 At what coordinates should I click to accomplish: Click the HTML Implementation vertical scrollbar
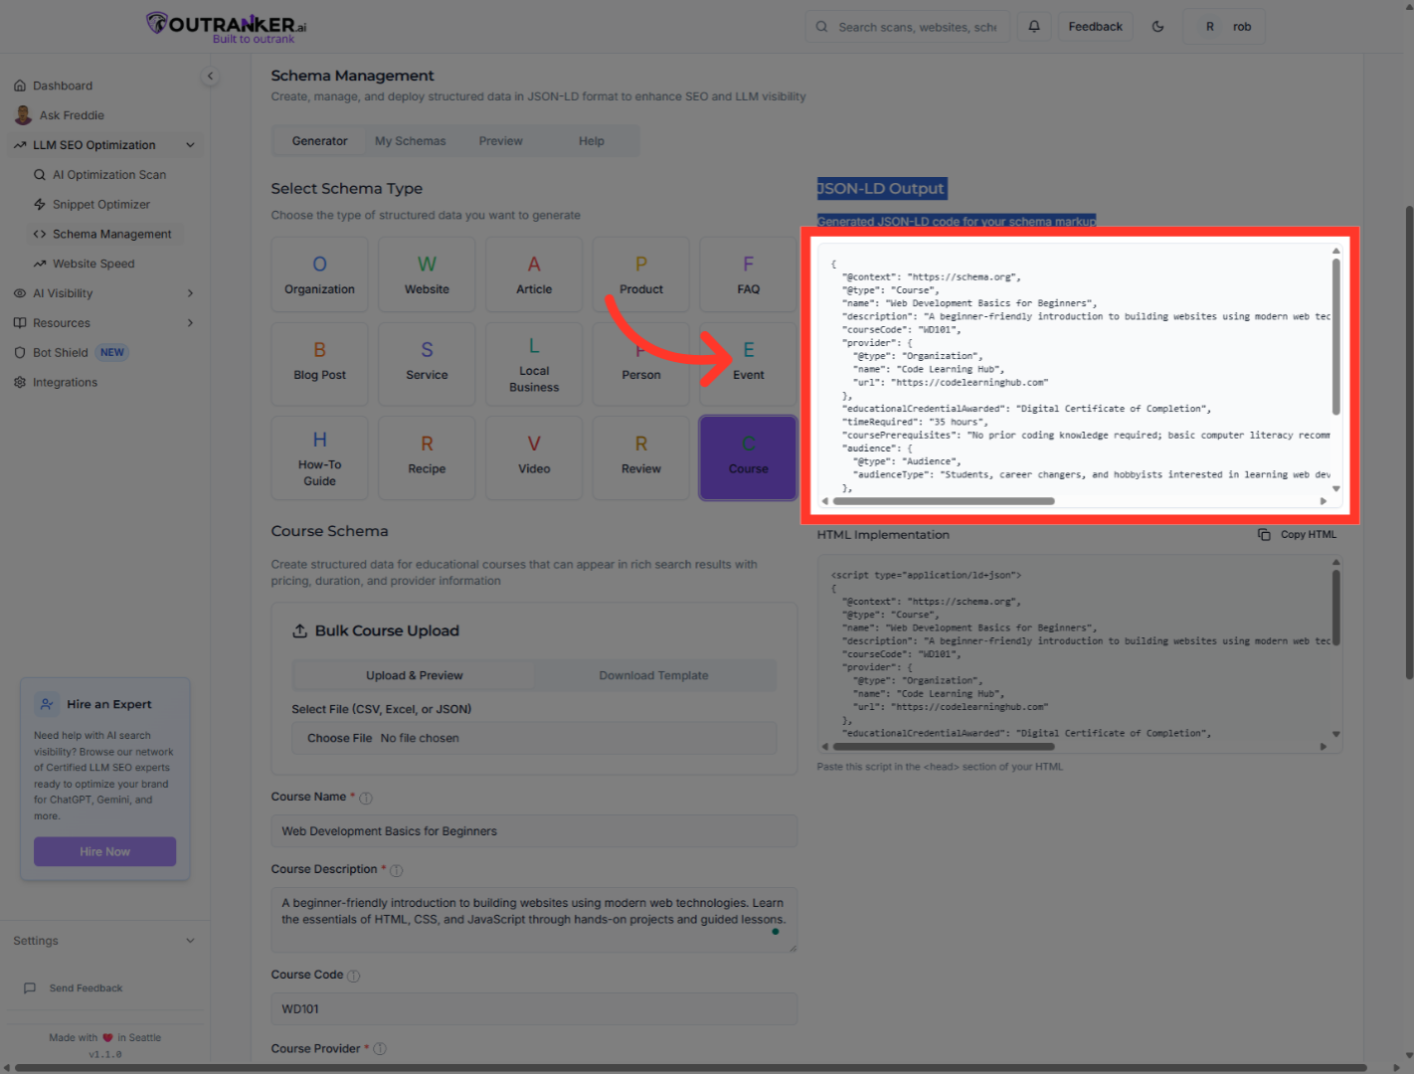(1335, 608)
